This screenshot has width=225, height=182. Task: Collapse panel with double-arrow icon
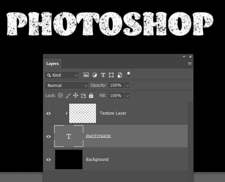coord(184,57)
